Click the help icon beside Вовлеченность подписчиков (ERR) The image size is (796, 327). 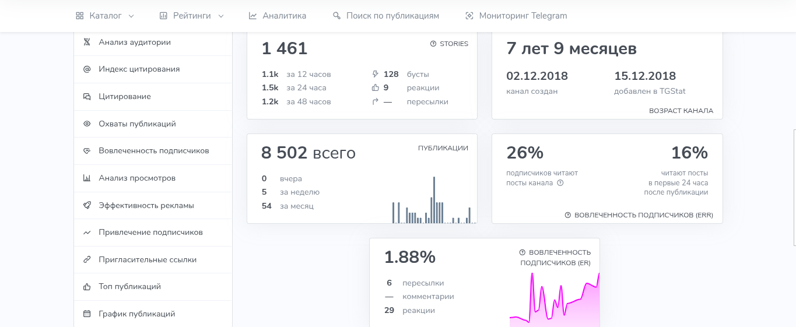(568, 215)
